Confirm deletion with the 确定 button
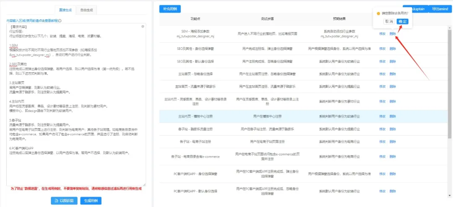 point(402,21)
